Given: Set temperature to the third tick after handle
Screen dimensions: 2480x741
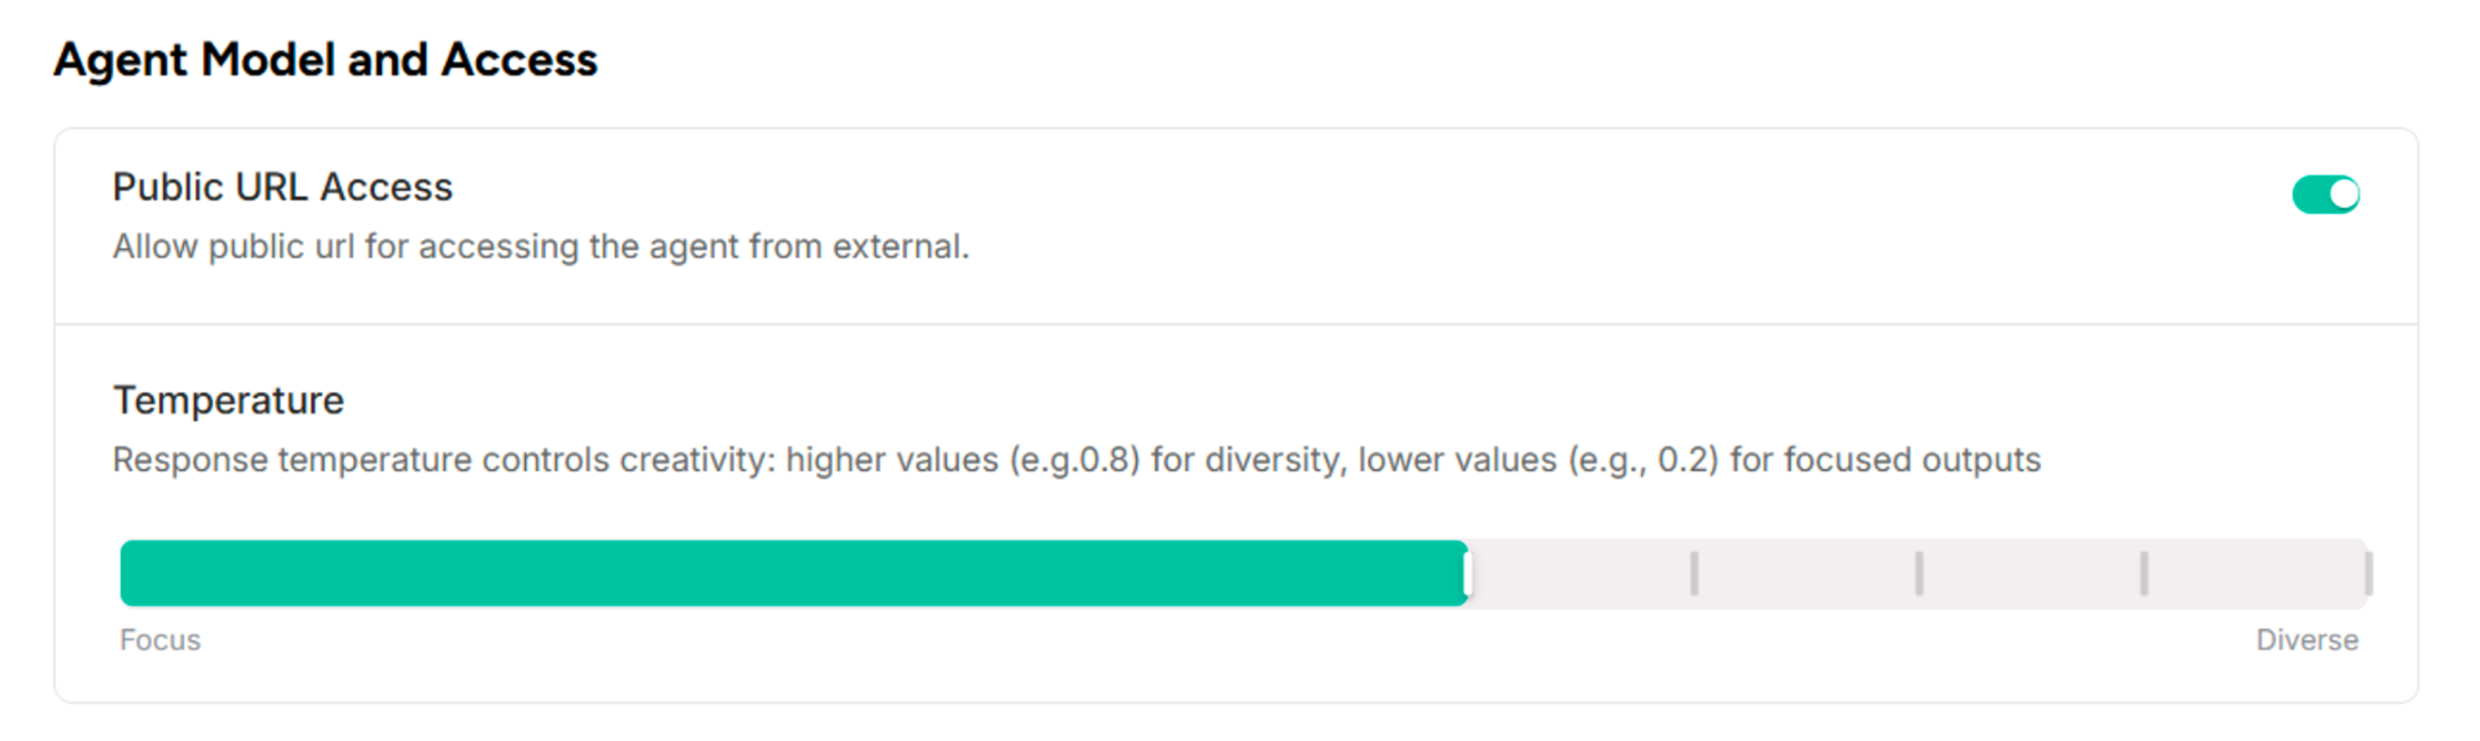Looking at the screenshot, I should (2143, 574).
